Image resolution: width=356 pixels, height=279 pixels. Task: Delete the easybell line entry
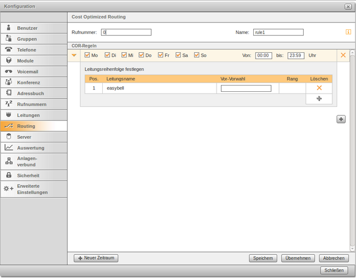(x=319, y=88)
